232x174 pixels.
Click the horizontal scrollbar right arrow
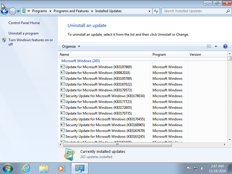pyautogui.click(x=224, y=144)
